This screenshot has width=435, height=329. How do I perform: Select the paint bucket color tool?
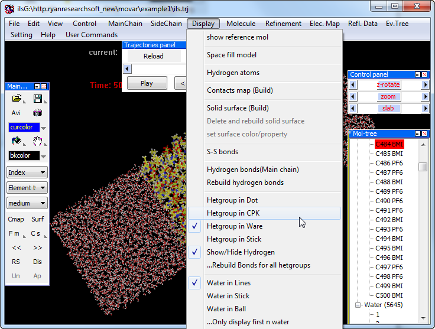click(x=17, y=141)
